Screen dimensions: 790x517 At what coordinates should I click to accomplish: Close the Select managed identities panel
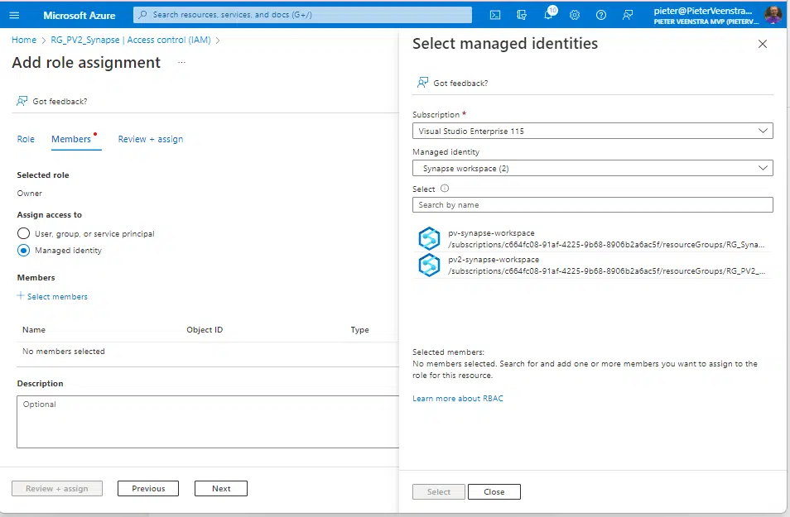(x=763, y=44)
